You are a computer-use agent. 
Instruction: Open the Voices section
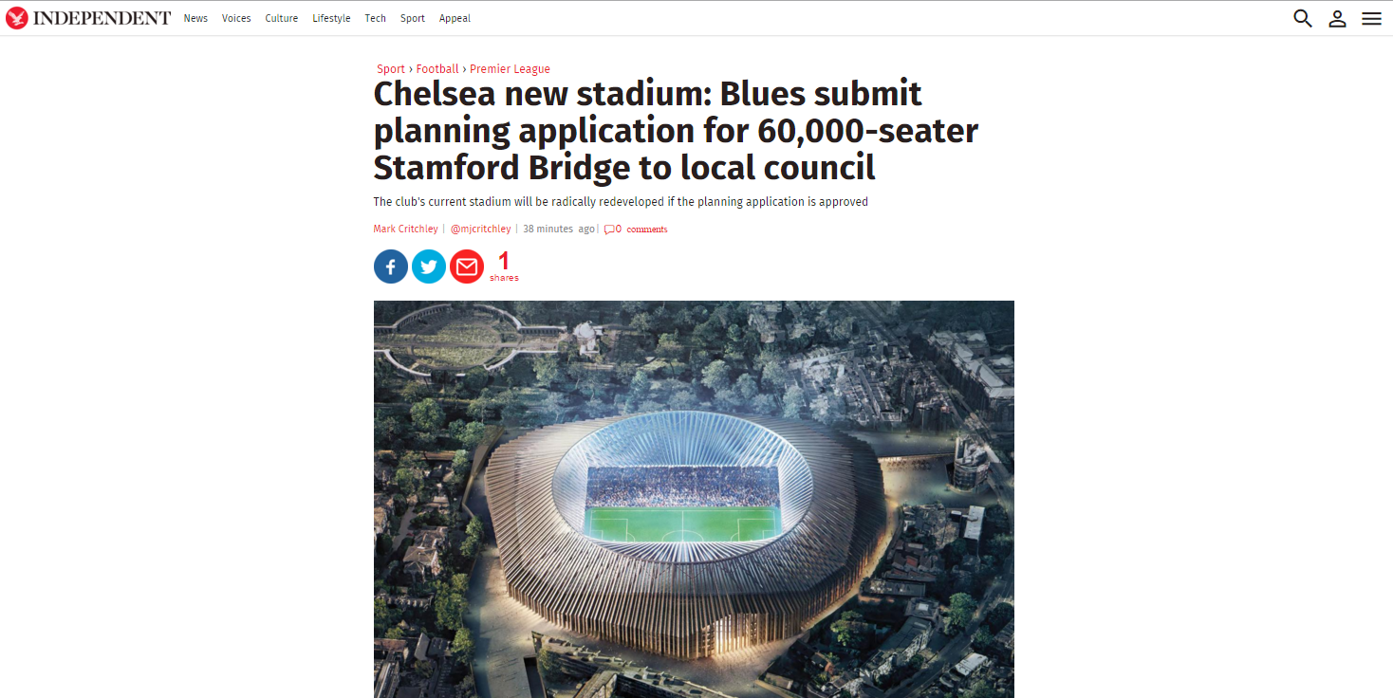pos(236,18)
